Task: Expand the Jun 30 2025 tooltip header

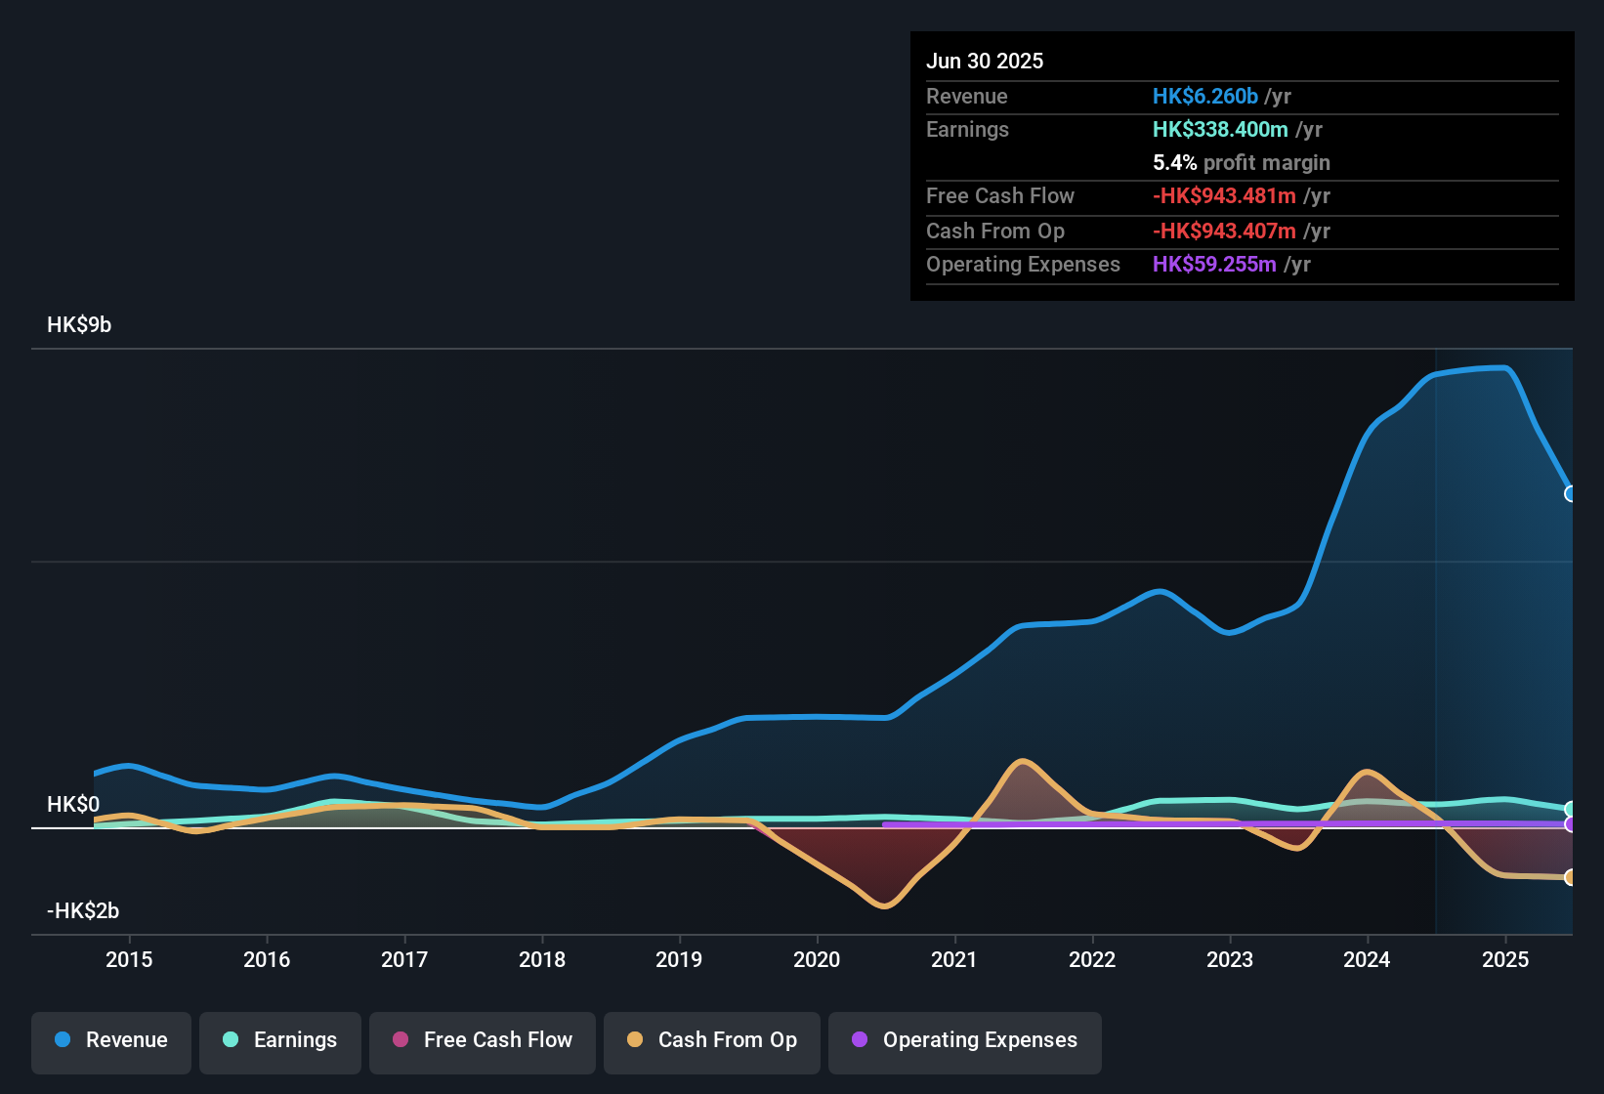Action: (986, 61)
